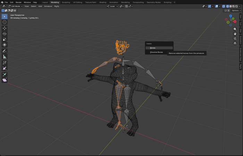Activate the Rotate tool
This screenshot has height=156, width=243.
coord(5,34)
